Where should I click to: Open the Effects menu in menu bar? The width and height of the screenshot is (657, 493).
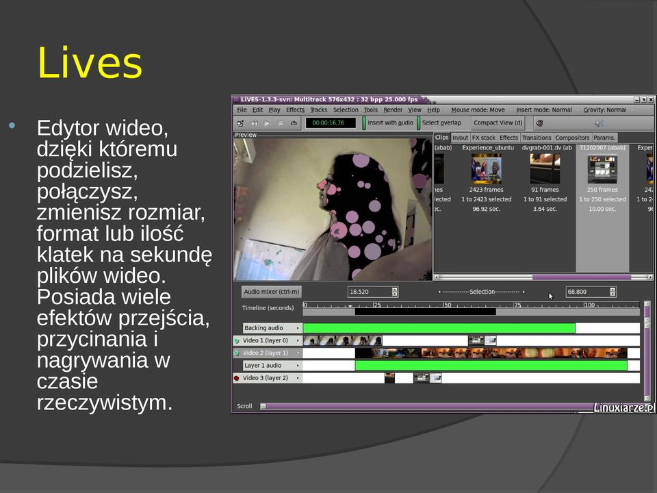tap(296, 110)
